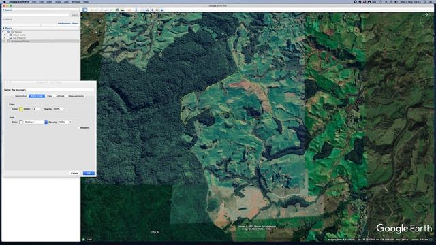Open the Edit menu
The height and width of the screenshot is (245, 436).
pos(41,1)
